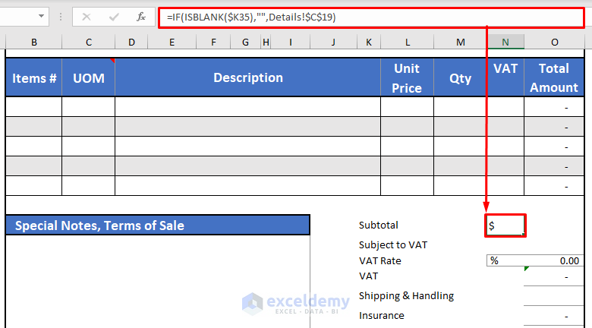The image size is (592, 328).
Task: Click the Qty header cell
Action: click(460, 78)
